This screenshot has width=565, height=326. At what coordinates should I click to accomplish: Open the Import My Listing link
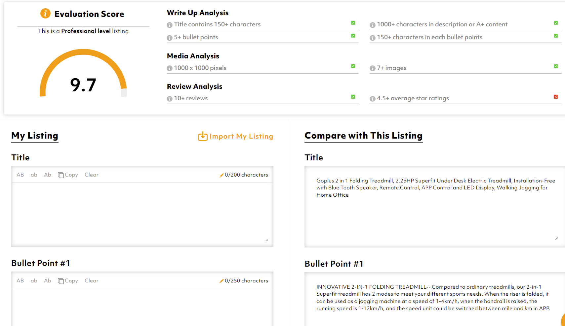click(x=241, y=136)
